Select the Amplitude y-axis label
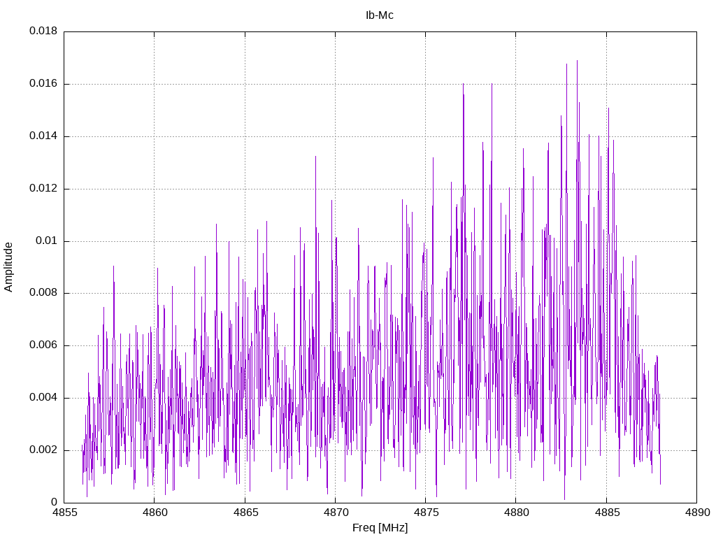 [8, 267]
